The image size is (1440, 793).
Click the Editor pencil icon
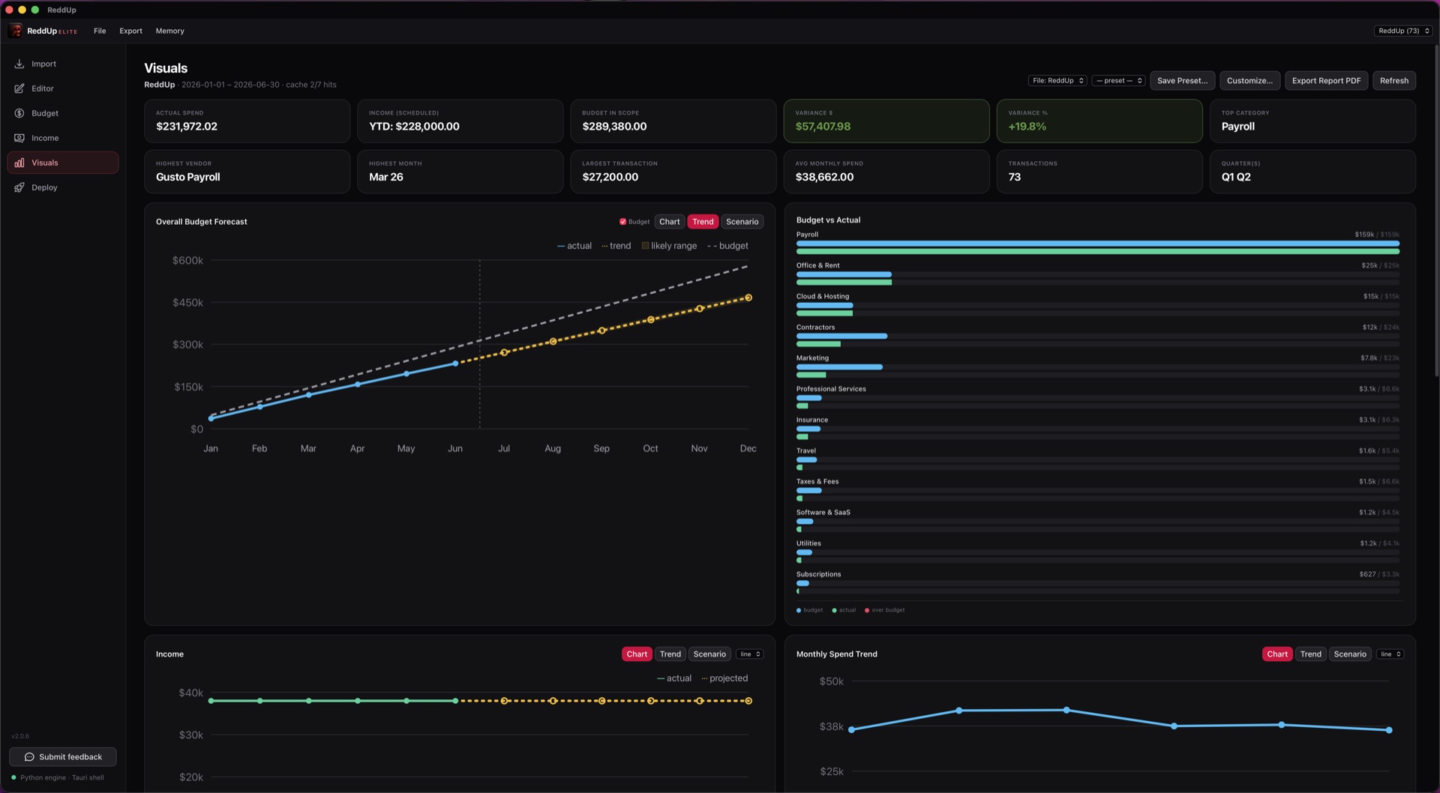pyautogui.click(x=19, y=88)
